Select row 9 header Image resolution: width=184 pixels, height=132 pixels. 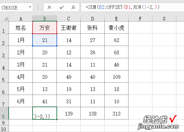click(x=4, y=122)
